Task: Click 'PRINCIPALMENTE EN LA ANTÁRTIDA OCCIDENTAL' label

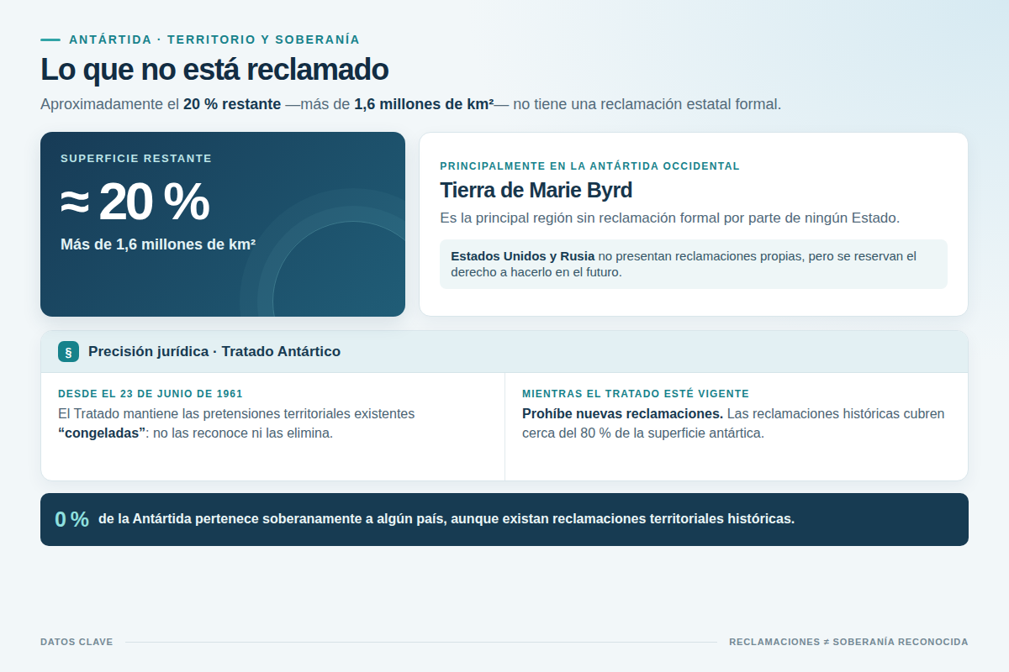Action: pyautogui.click(x=590, y=166)
